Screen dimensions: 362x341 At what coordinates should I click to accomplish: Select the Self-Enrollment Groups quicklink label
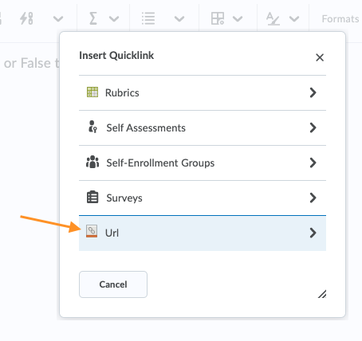(160, 163)
